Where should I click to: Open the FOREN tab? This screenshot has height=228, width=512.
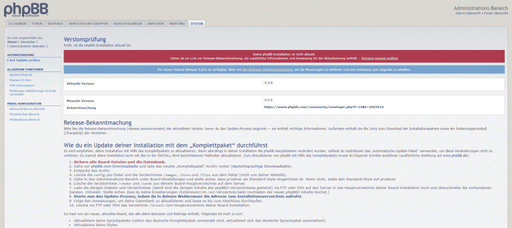tap(37, 24)
